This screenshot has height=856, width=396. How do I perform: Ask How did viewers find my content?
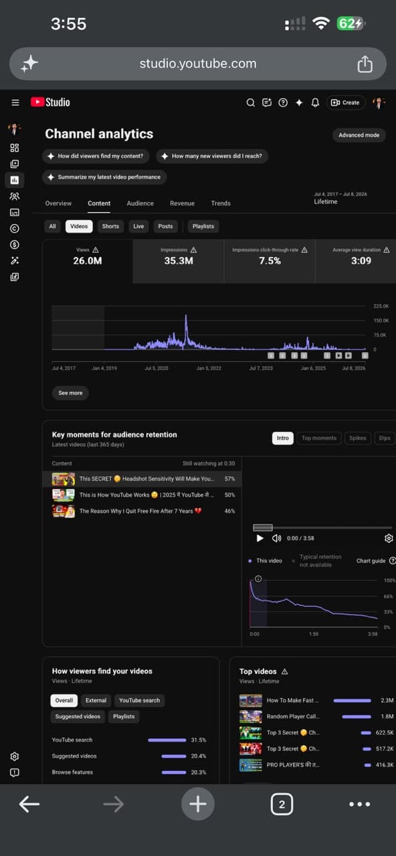tap(96, 156)
